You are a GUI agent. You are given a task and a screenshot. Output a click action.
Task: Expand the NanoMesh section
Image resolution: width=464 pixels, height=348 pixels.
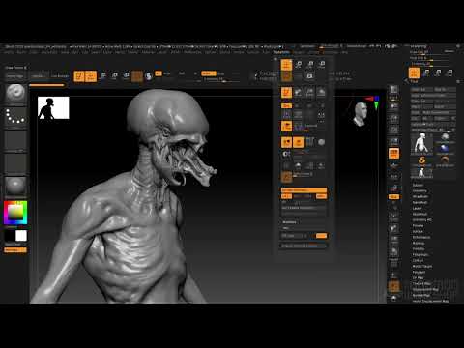tap(420, 202)
